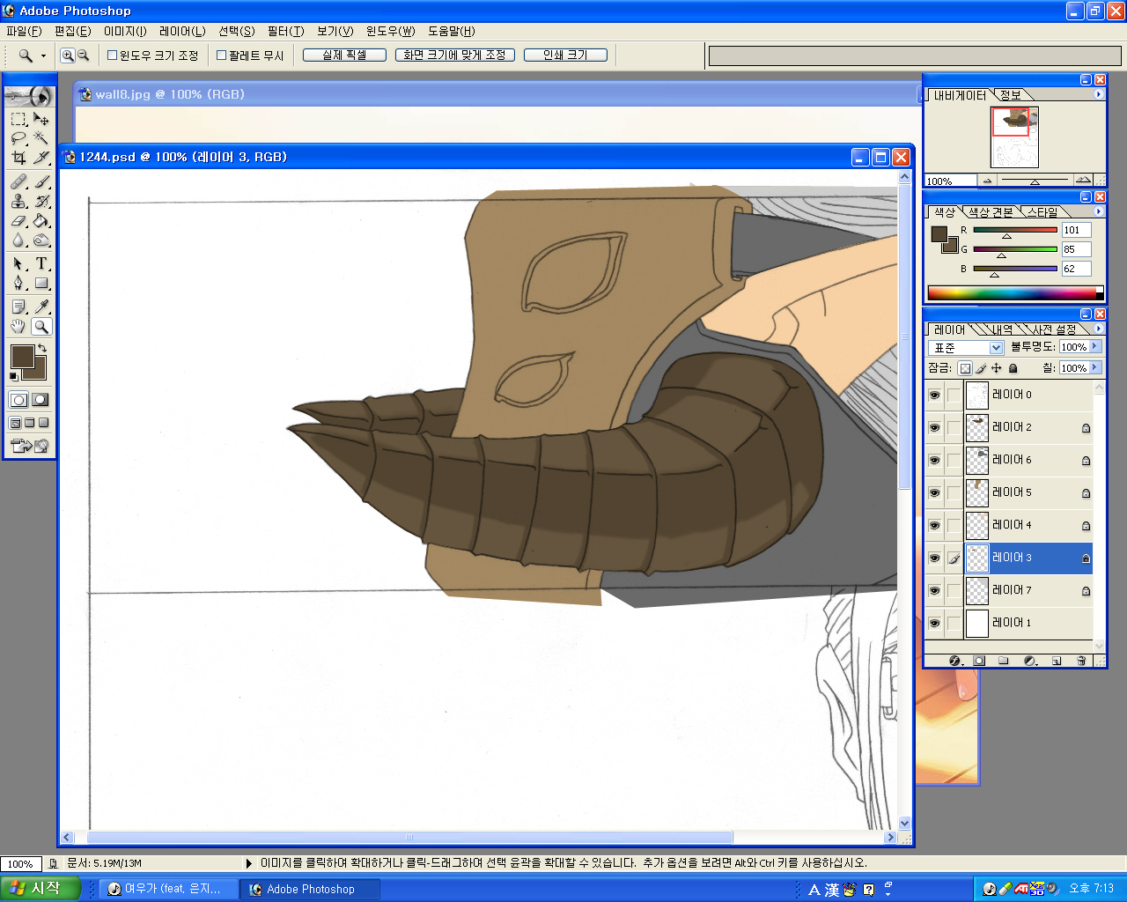Select the Sponge tool
The width and height of the screenshot is (1127, 902).
point(41,240)
